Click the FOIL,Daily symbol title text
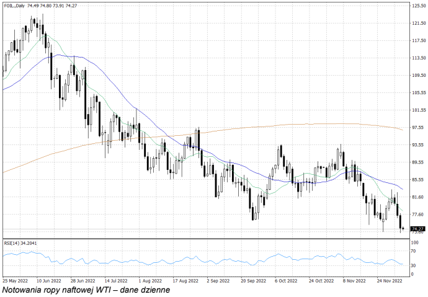 (14, 6)
